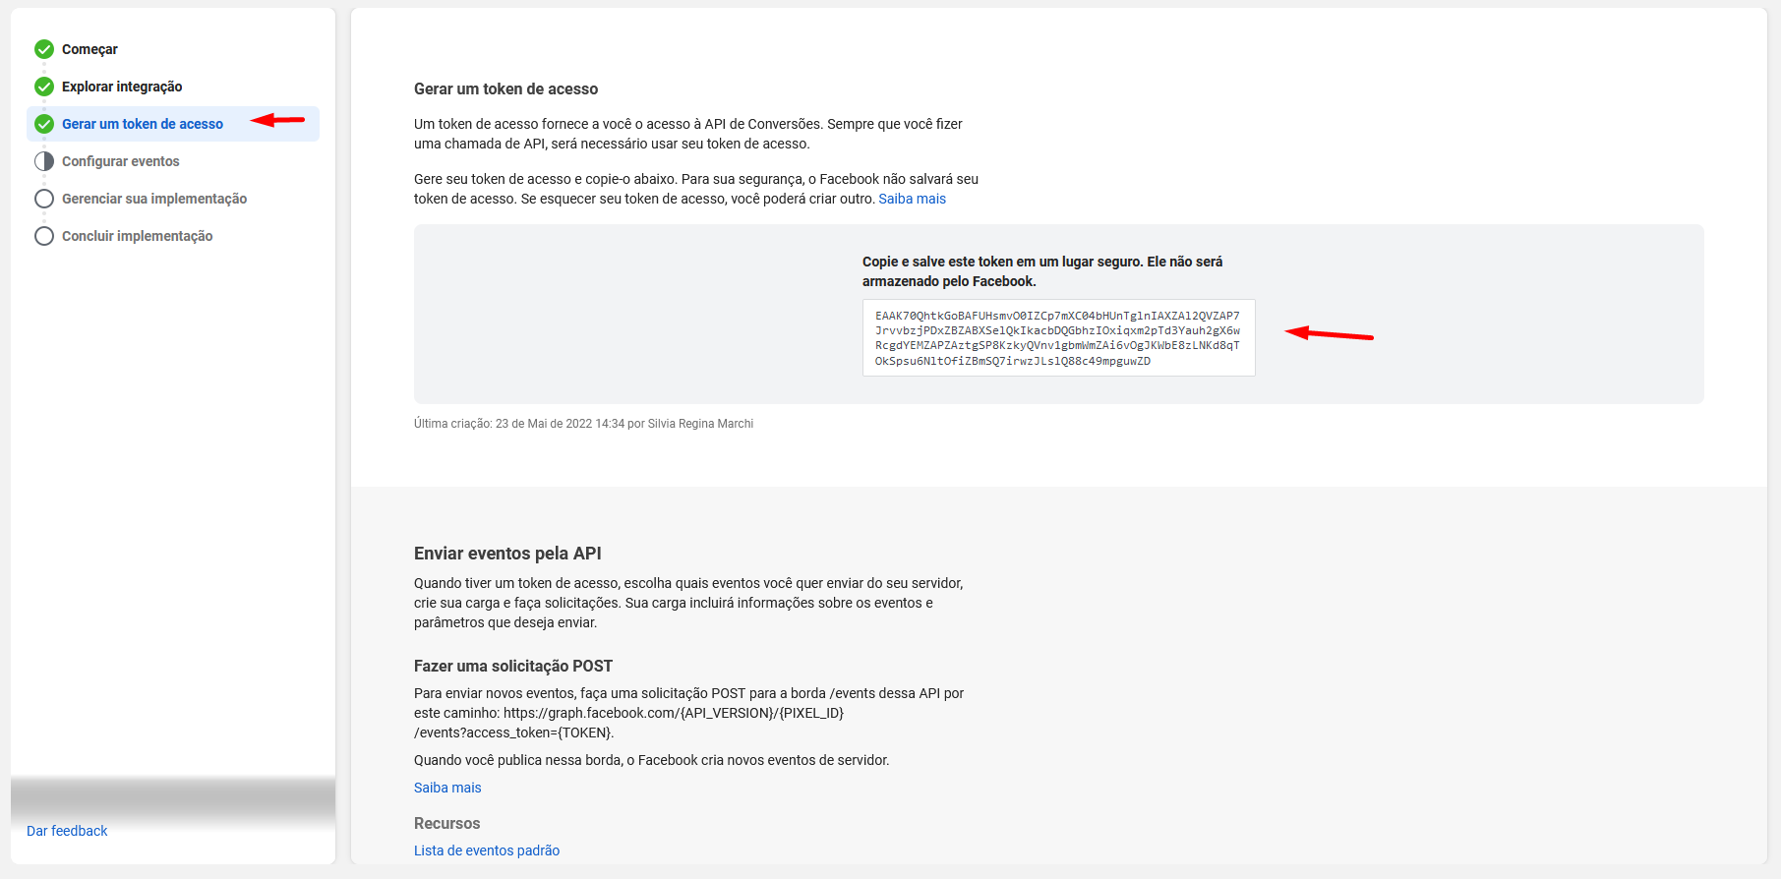The width and height of the screenshot is (1781, 879).
Task: Click Fazer uma solicitação POST heading
Action: click(513, 666)
